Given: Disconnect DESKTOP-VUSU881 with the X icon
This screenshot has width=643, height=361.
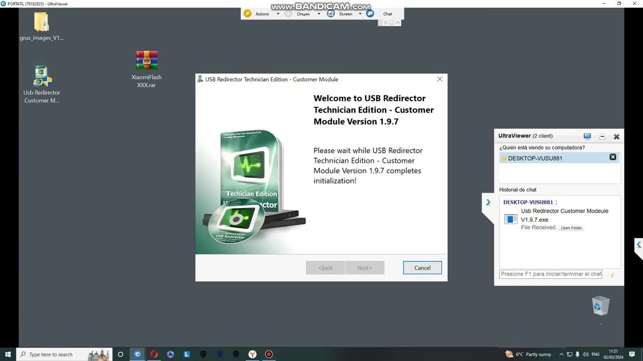Looking at the screenshot, I should pos(613,157).
